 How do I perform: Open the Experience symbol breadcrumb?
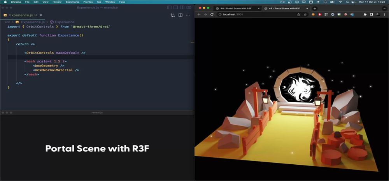point(62,22)
